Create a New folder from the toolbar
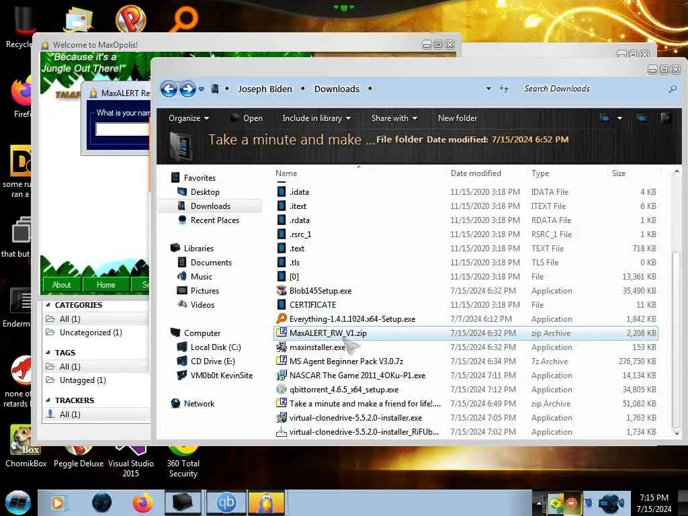 tap(457, 118)
